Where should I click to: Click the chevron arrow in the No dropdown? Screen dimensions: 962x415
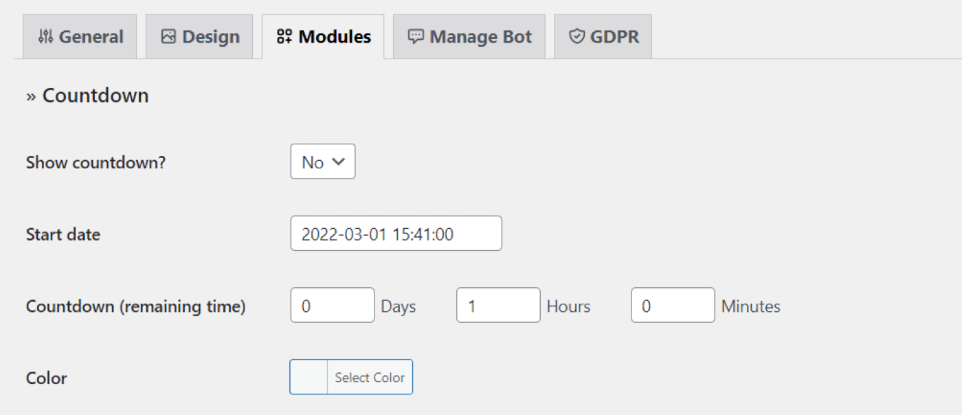tap(338, 162)
